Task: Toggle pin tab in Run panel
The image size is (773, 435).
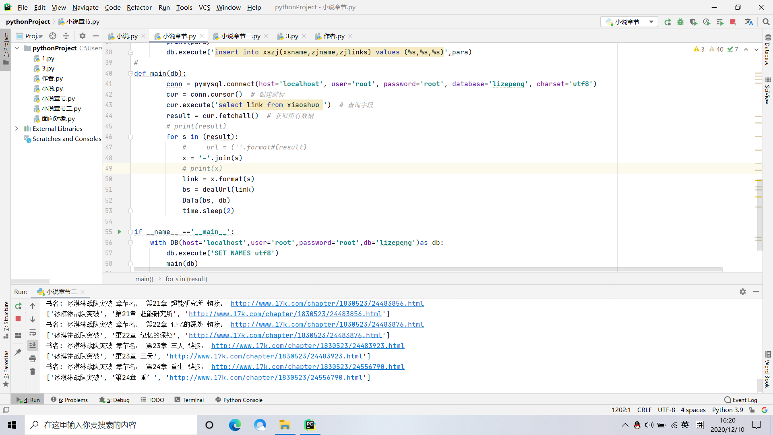Action: tap(18, 352)
